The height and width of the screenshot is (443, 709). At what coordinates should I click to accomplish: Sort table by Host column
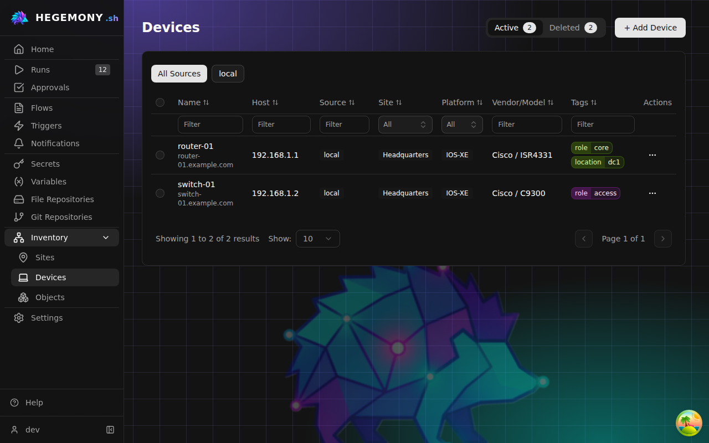coord(265,102)
